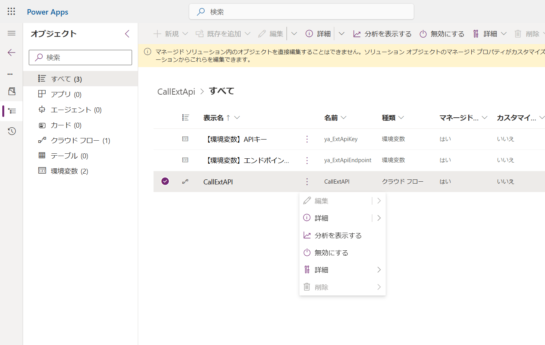Click the CallExtApi breadcrumb link

(176, 92)
